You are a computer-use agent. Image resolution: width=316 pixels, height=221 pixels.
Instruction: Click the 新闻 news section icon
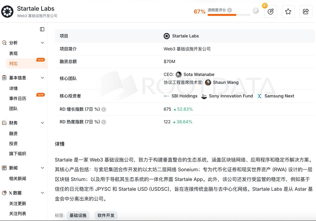tap(4, 168)
